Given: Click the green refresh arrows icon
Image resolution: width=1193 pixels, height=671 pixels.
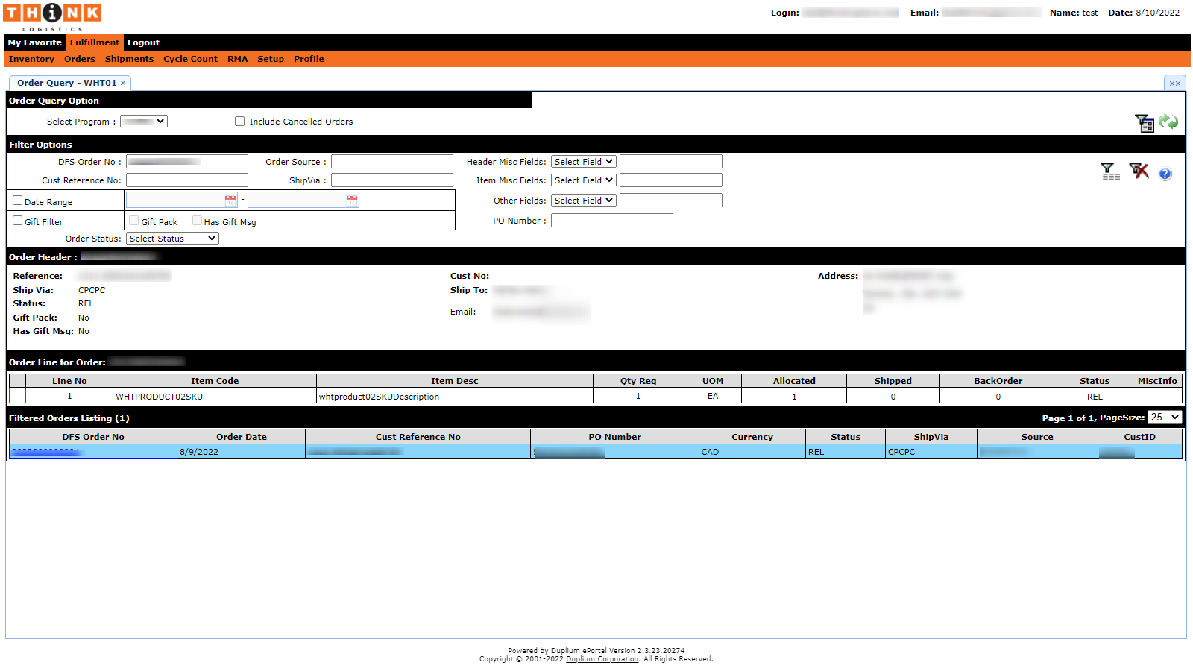Looking at the screenshot, I should point(1170,122).
